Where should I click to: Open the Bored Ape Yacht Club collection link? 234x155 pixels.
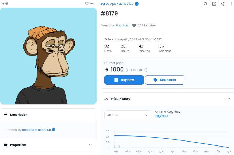click(x=117, y=4)
